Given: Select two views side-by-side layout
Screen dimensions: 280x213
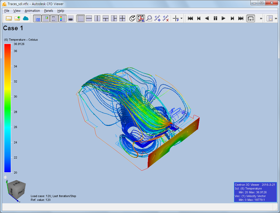Looking at the screenshot, I should [x=97, y=18].
